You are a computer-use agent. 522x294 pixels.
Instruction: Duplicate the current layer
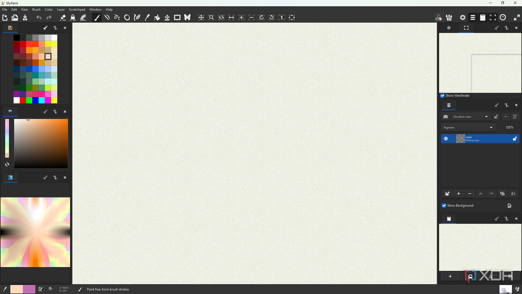point(502,194)
